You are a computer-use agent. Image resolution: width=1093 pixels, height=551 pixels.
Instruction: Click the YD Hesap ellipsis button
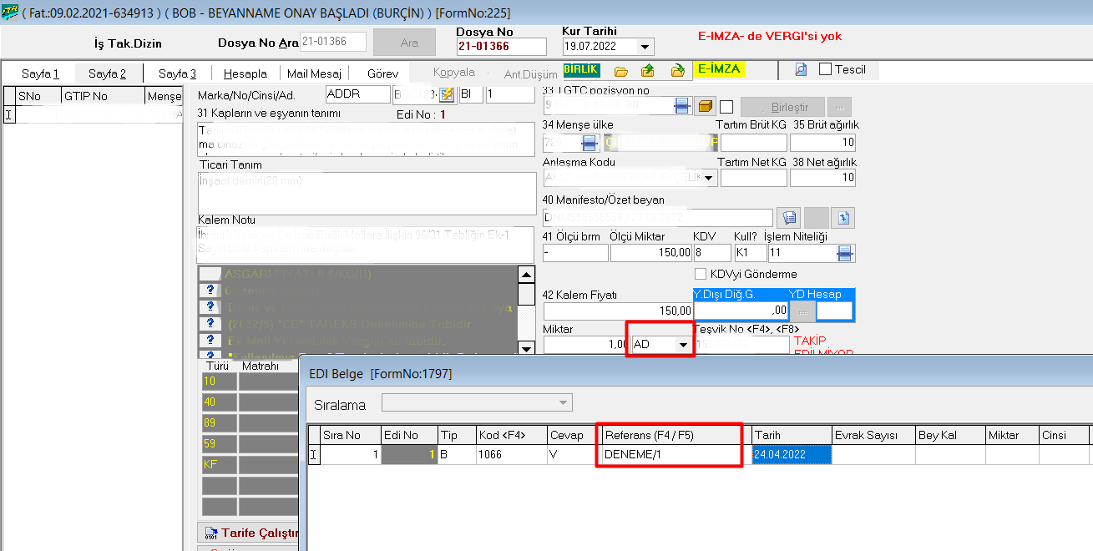tap(802, 311)
